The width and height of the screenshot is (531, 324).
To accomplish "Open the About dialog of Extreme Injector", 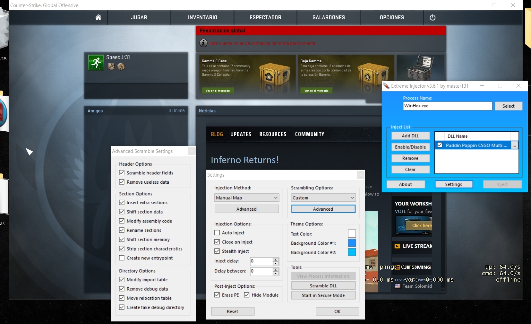I will (406, 184).
